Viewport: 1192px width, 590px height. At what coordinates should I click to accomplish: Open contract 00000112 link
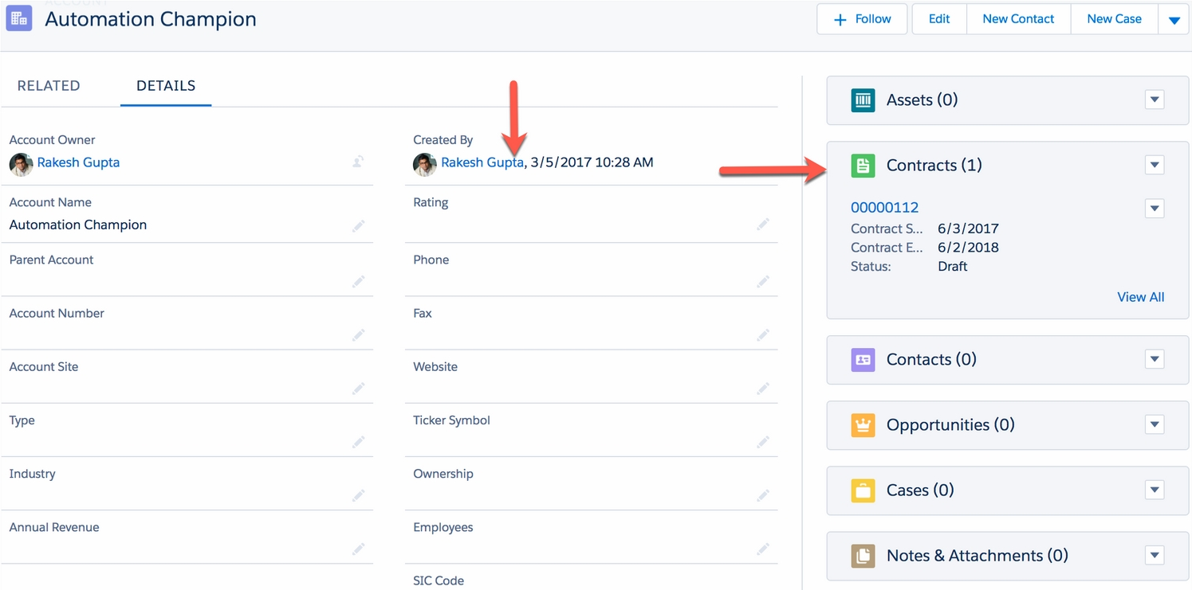[884, 208]
